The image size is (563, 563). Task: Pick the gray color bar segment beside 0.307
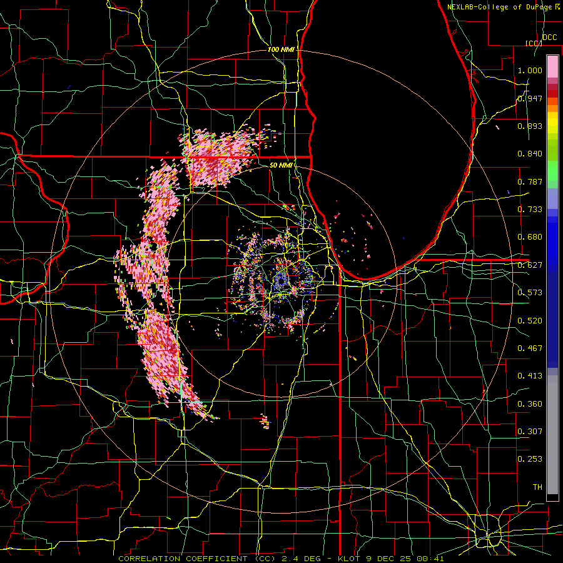point(552,435)
